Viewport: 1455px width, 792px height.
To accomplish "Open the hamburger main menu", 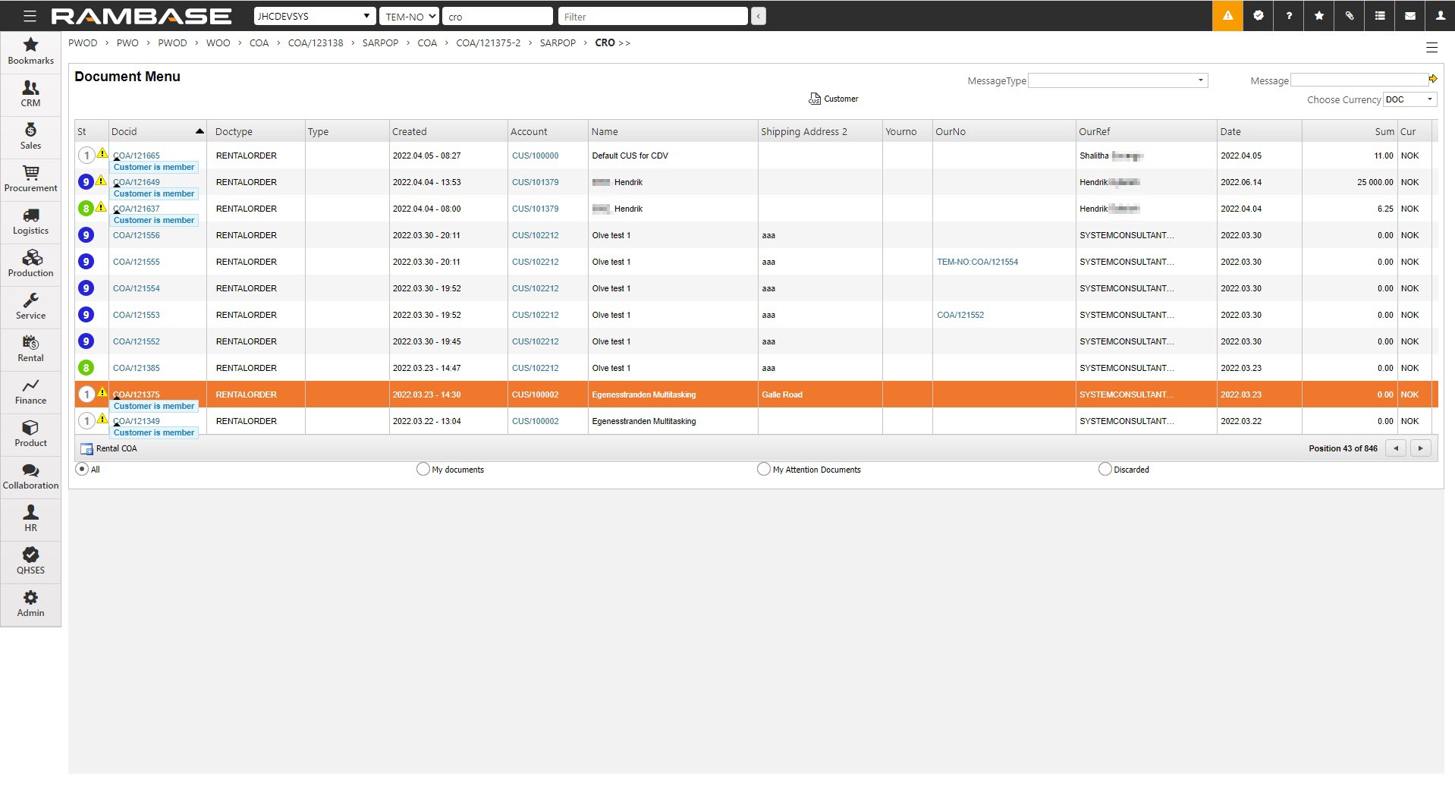I will (x=30, y=16).
